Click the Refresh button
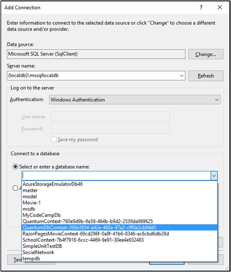The height and width of the screenshot is (272, 231). coord(206,76)
